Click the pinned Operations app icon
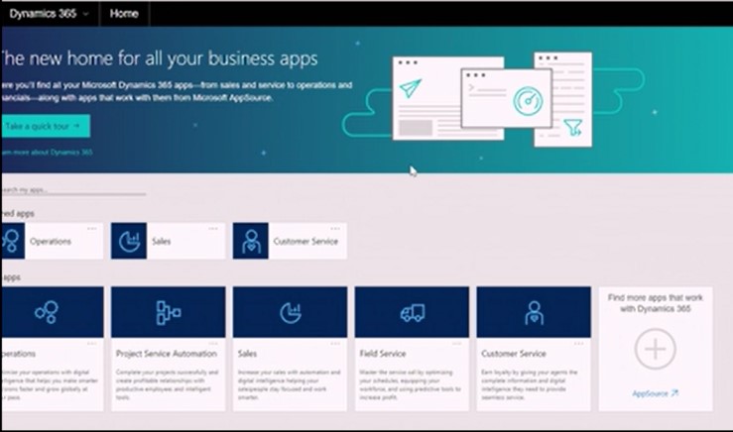Viewport: 733px width, 432px height. coord(12,241)
